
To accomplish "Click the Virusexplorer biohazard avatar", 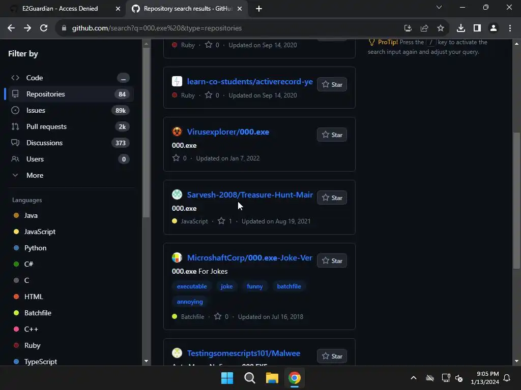I will [177, 132].
